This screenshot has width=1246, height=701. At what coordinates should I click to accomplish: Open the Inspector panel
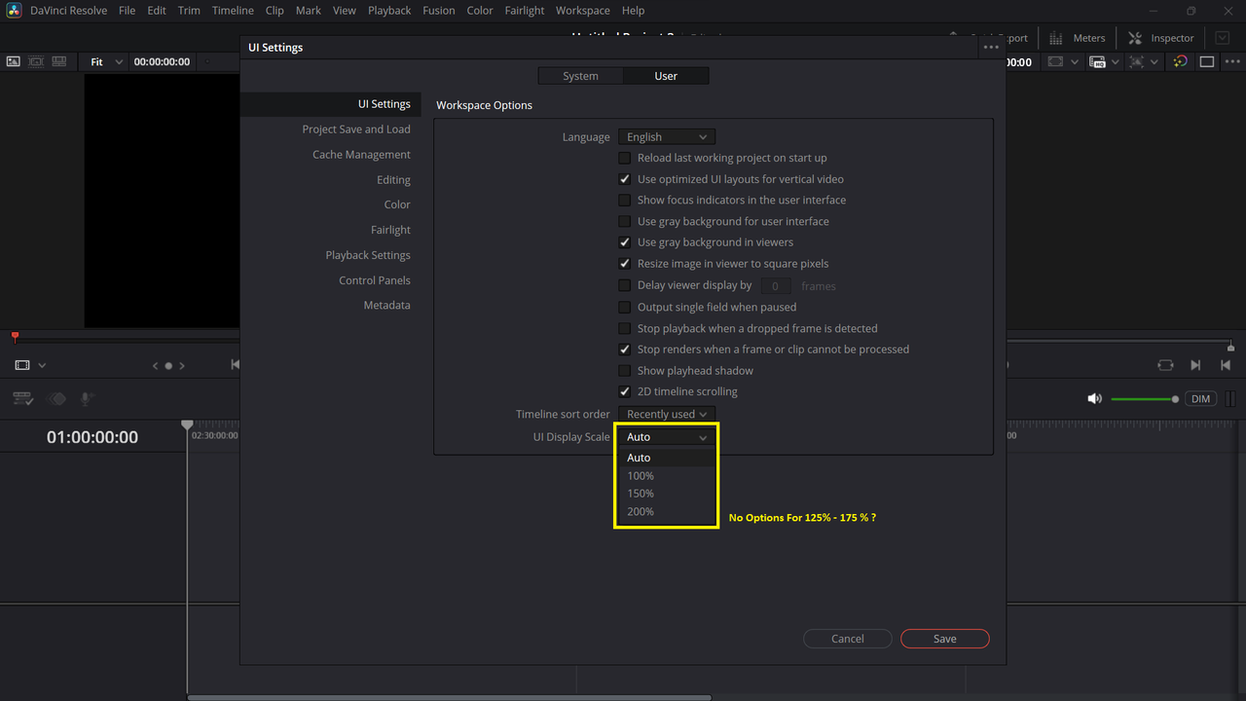[x=1160, y=38]
